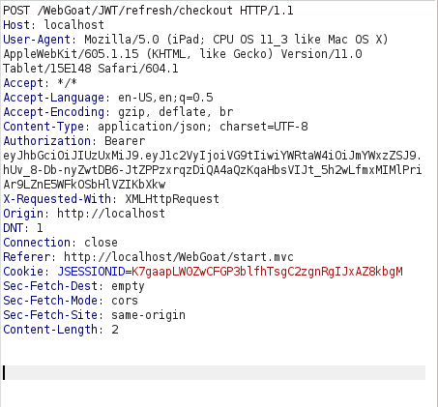Click the Sec-Fetch-Site header name
Viewport: 438px width, 407px height.
coord(50,315)
